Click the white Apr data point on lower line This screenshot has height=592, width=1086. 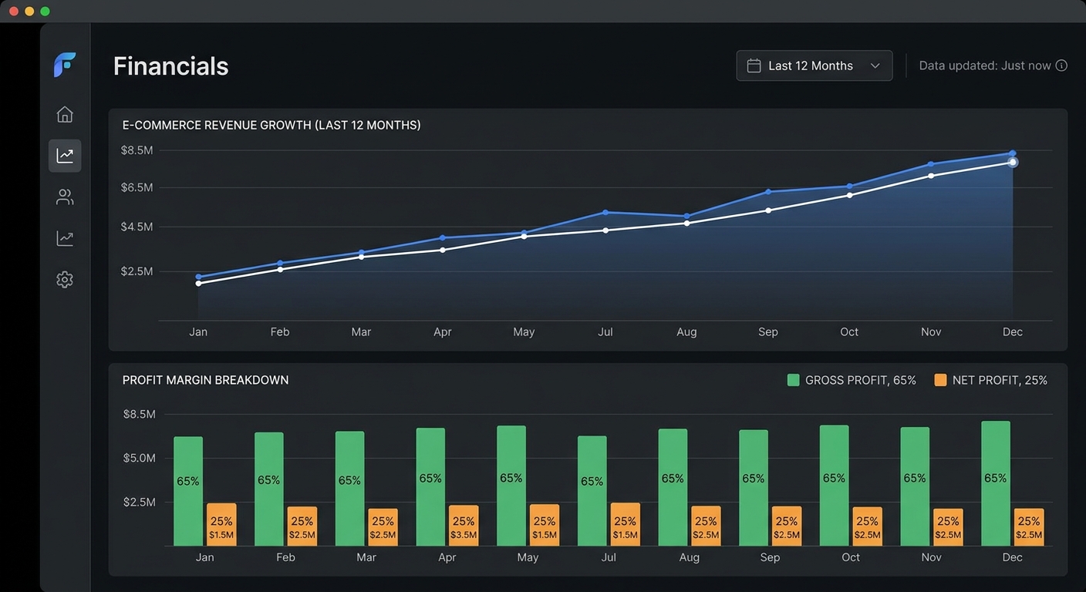443,250
